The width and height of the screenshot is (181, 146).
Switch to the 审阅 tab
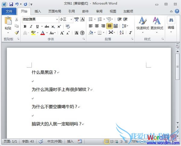coord(99,11)
